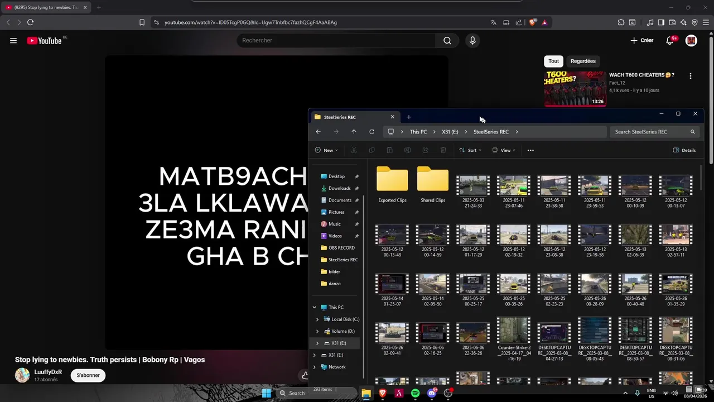The image size is (714, 402).
Task: Open YouTube notifications bell
Action: tap(671, 40)
